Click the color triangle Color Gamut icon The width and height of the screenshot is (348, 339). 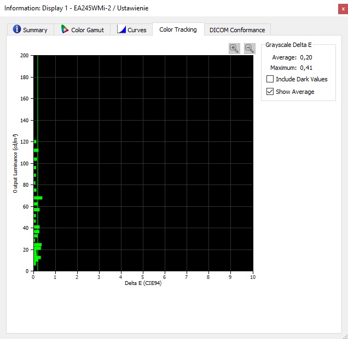65,29
